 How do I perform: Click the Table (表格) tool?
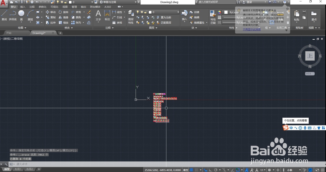coord(117,23)
